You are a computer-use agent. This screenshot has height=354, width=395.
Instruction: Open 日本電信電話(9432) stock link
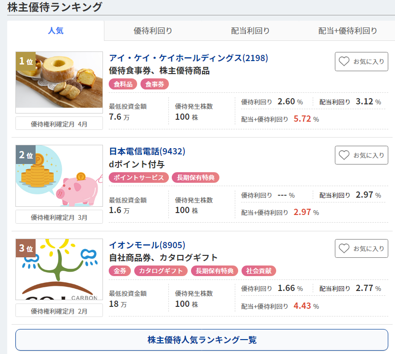click(147, 152)
